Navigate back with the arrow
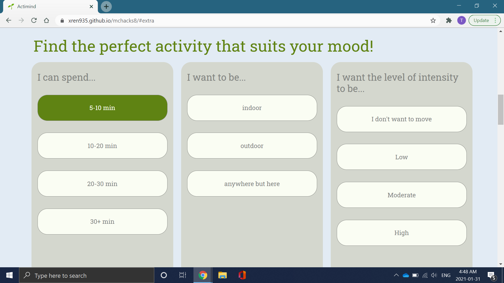This screenshot has width=504, height=283. click(9, 20)
